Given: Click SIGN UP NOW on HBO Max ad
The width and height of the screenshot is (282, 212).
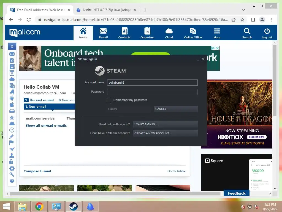Looking at the screenshot, I should click(x=257, y=137).
